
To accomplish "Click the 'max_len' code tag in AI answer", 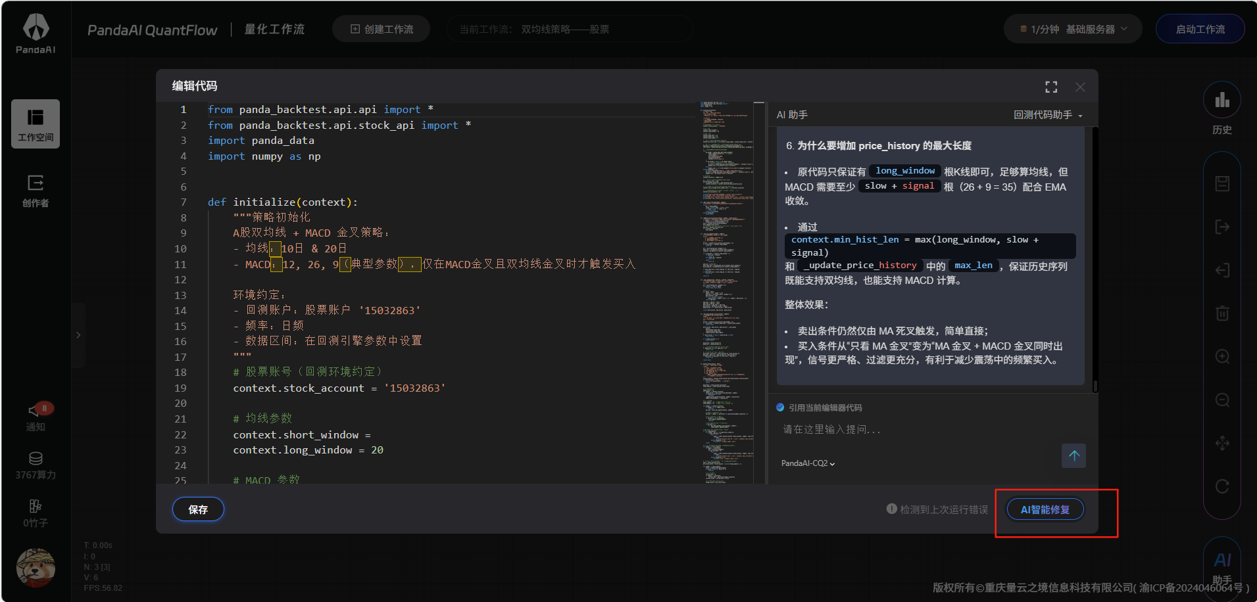I will pyautogui.click(x=974, y=266).
